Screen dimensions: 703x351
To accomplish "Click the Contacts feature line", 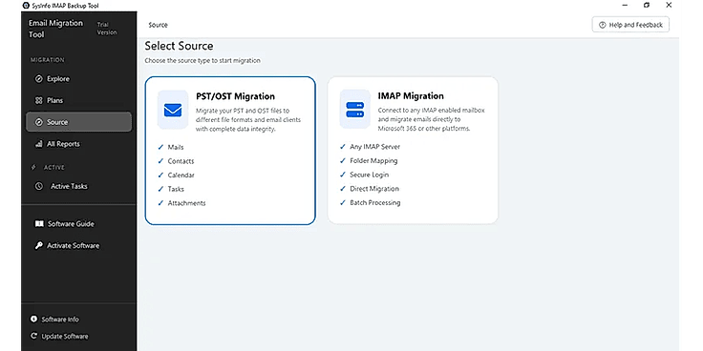I will click(x=181, y=161).
